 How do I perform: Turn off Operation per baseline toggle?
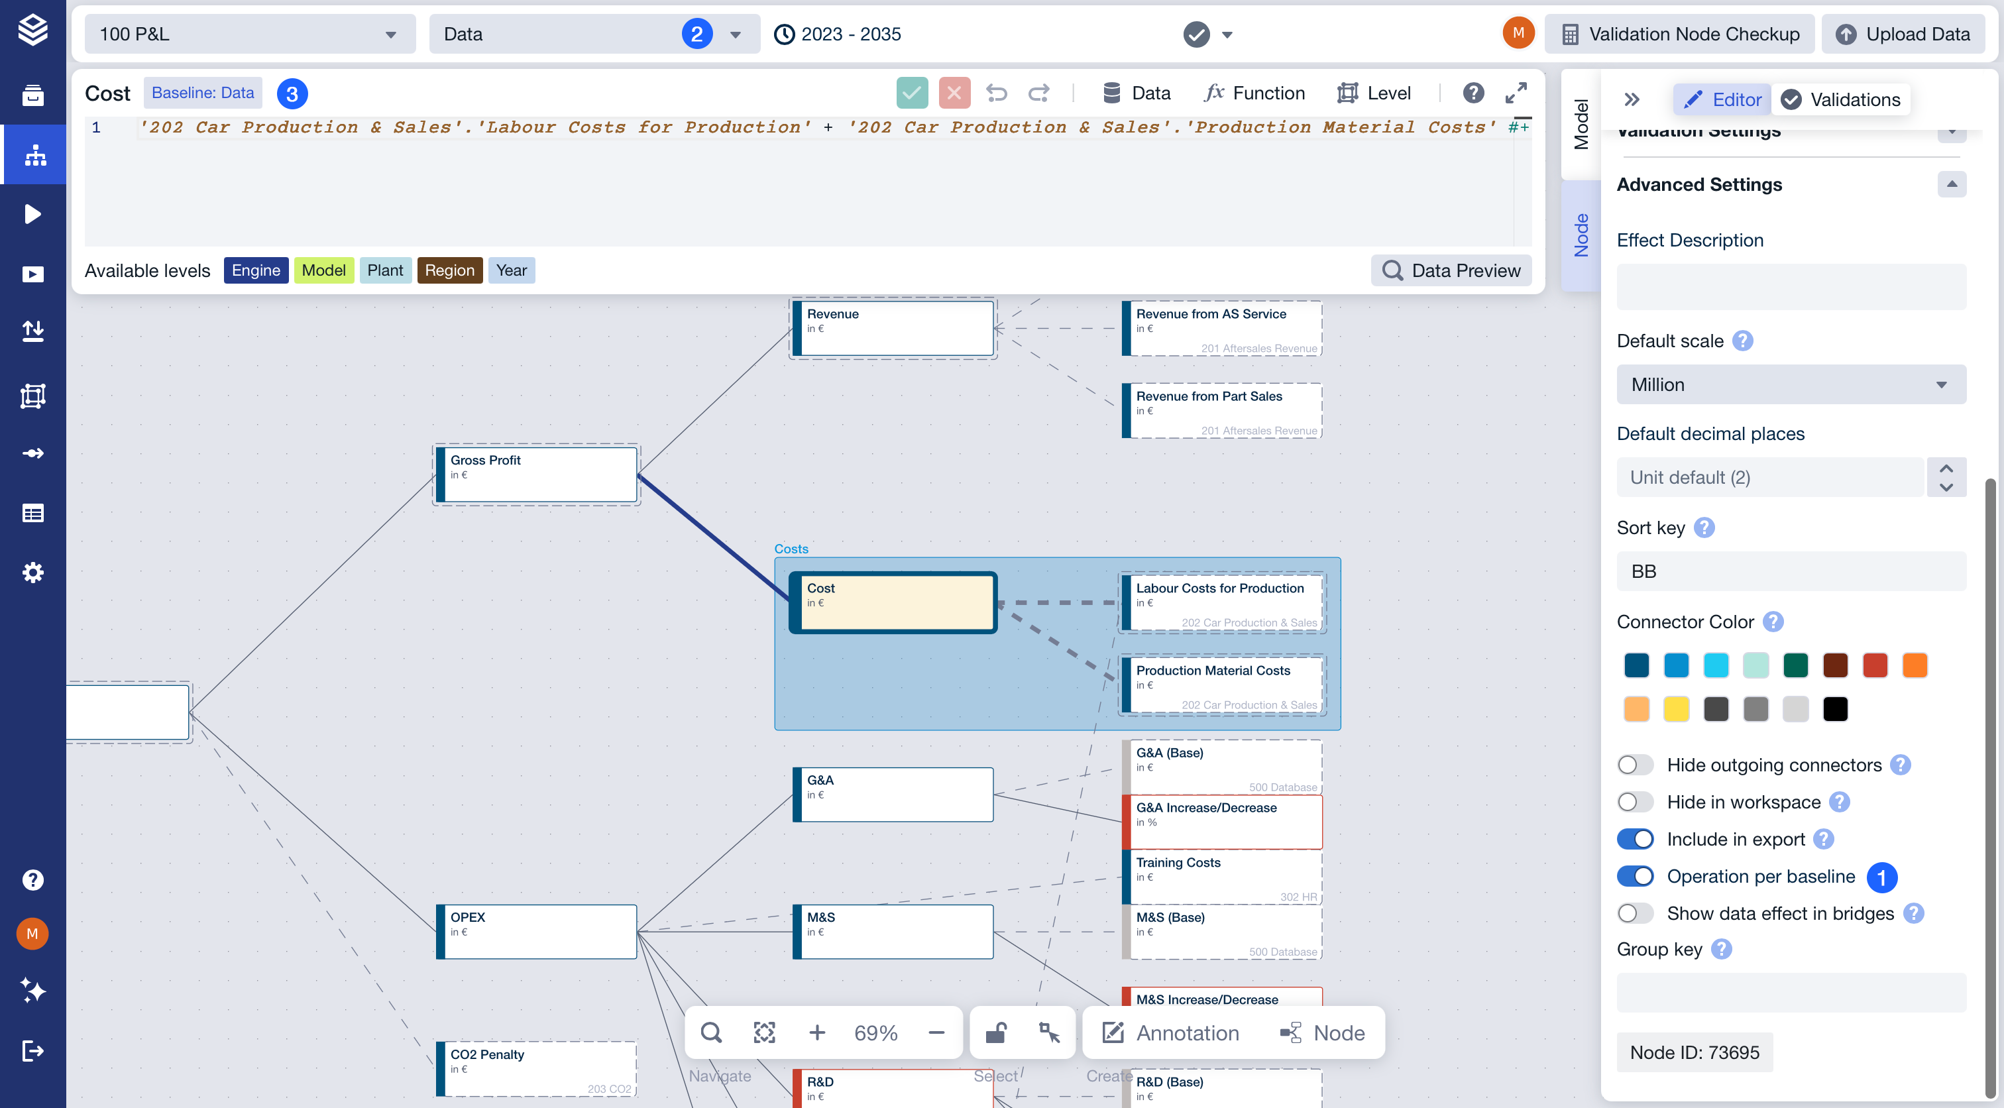[x=1634, y=876]
